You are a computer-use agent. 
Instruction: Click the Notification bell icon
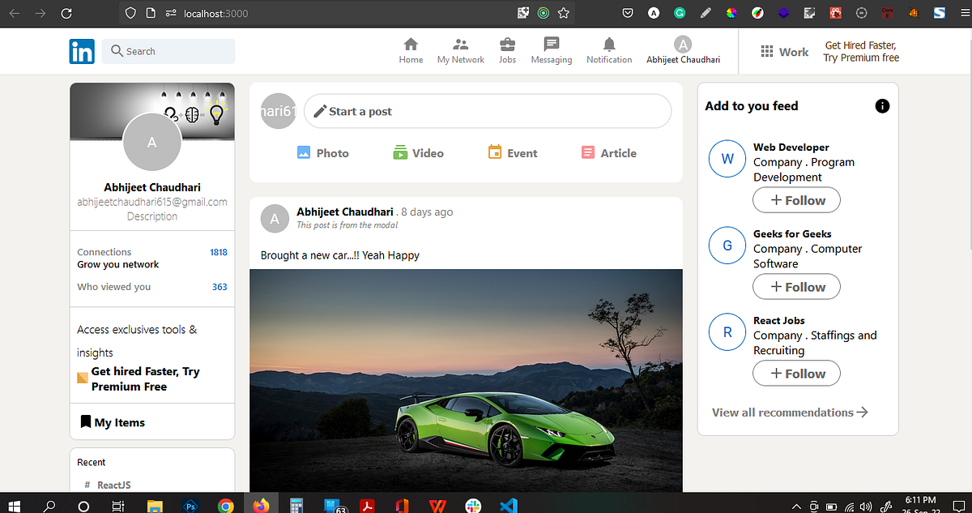pos(608,45)
